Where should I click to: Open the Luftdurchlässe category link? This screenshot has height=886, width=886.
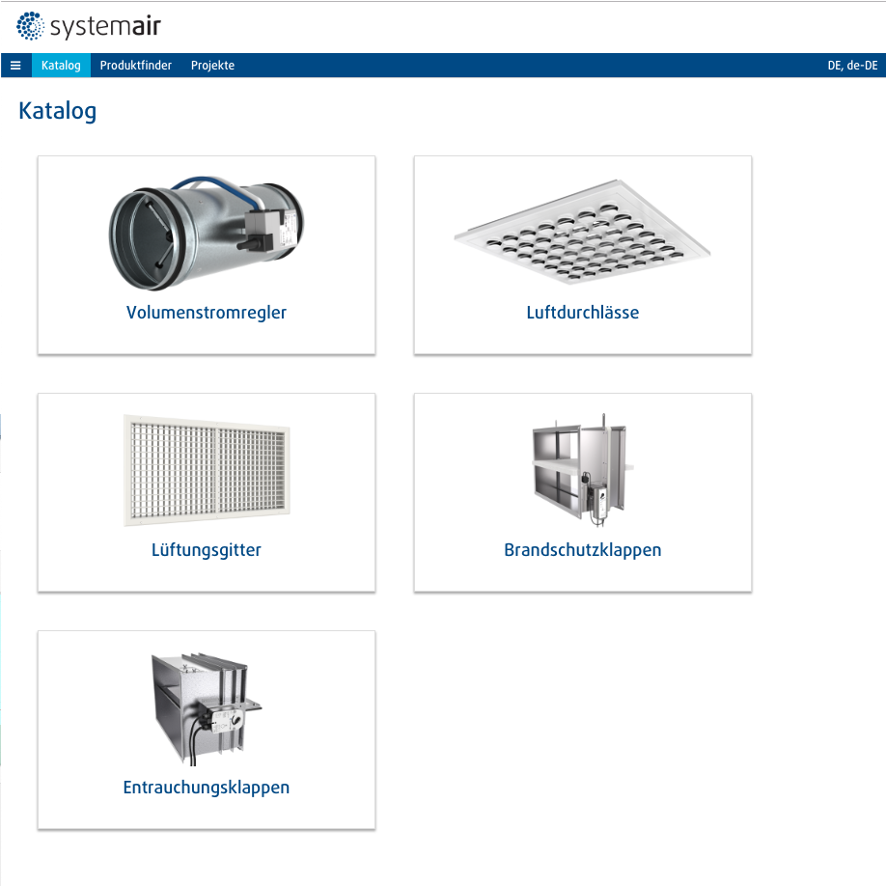pyautogui.click(x=583, y=313)
